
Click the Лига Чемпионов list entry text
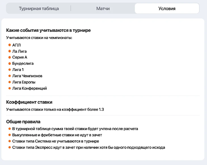(27, 76)
